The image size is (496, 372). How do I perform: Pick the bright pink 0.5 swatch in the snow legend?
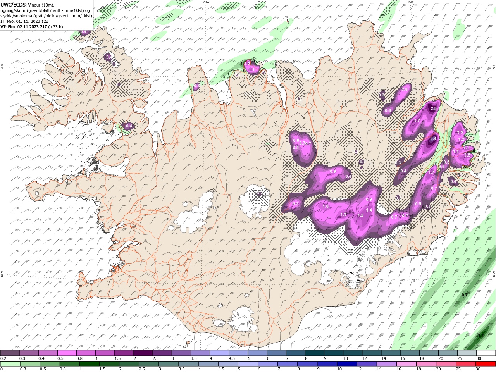point(67,353)
